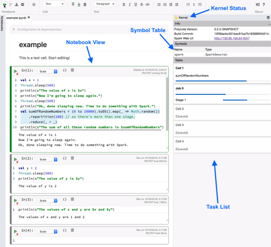
Task: Toggle strikethrough formatting
Action: tap(141, 5)
